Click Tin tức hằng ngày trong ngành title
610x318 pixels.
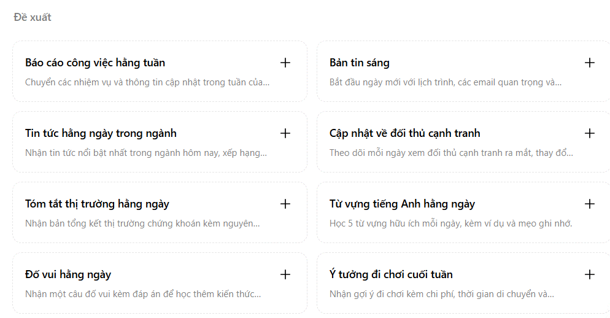tap(101, 133)
